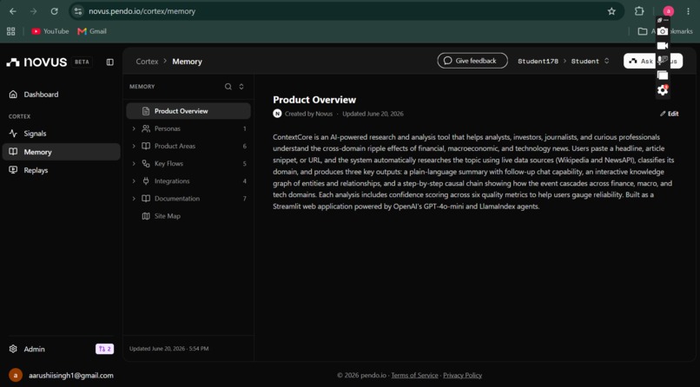Viewport: 700px width, 387px height.
Task: Expand the Key Flows chevron
Action: [134, 164]
